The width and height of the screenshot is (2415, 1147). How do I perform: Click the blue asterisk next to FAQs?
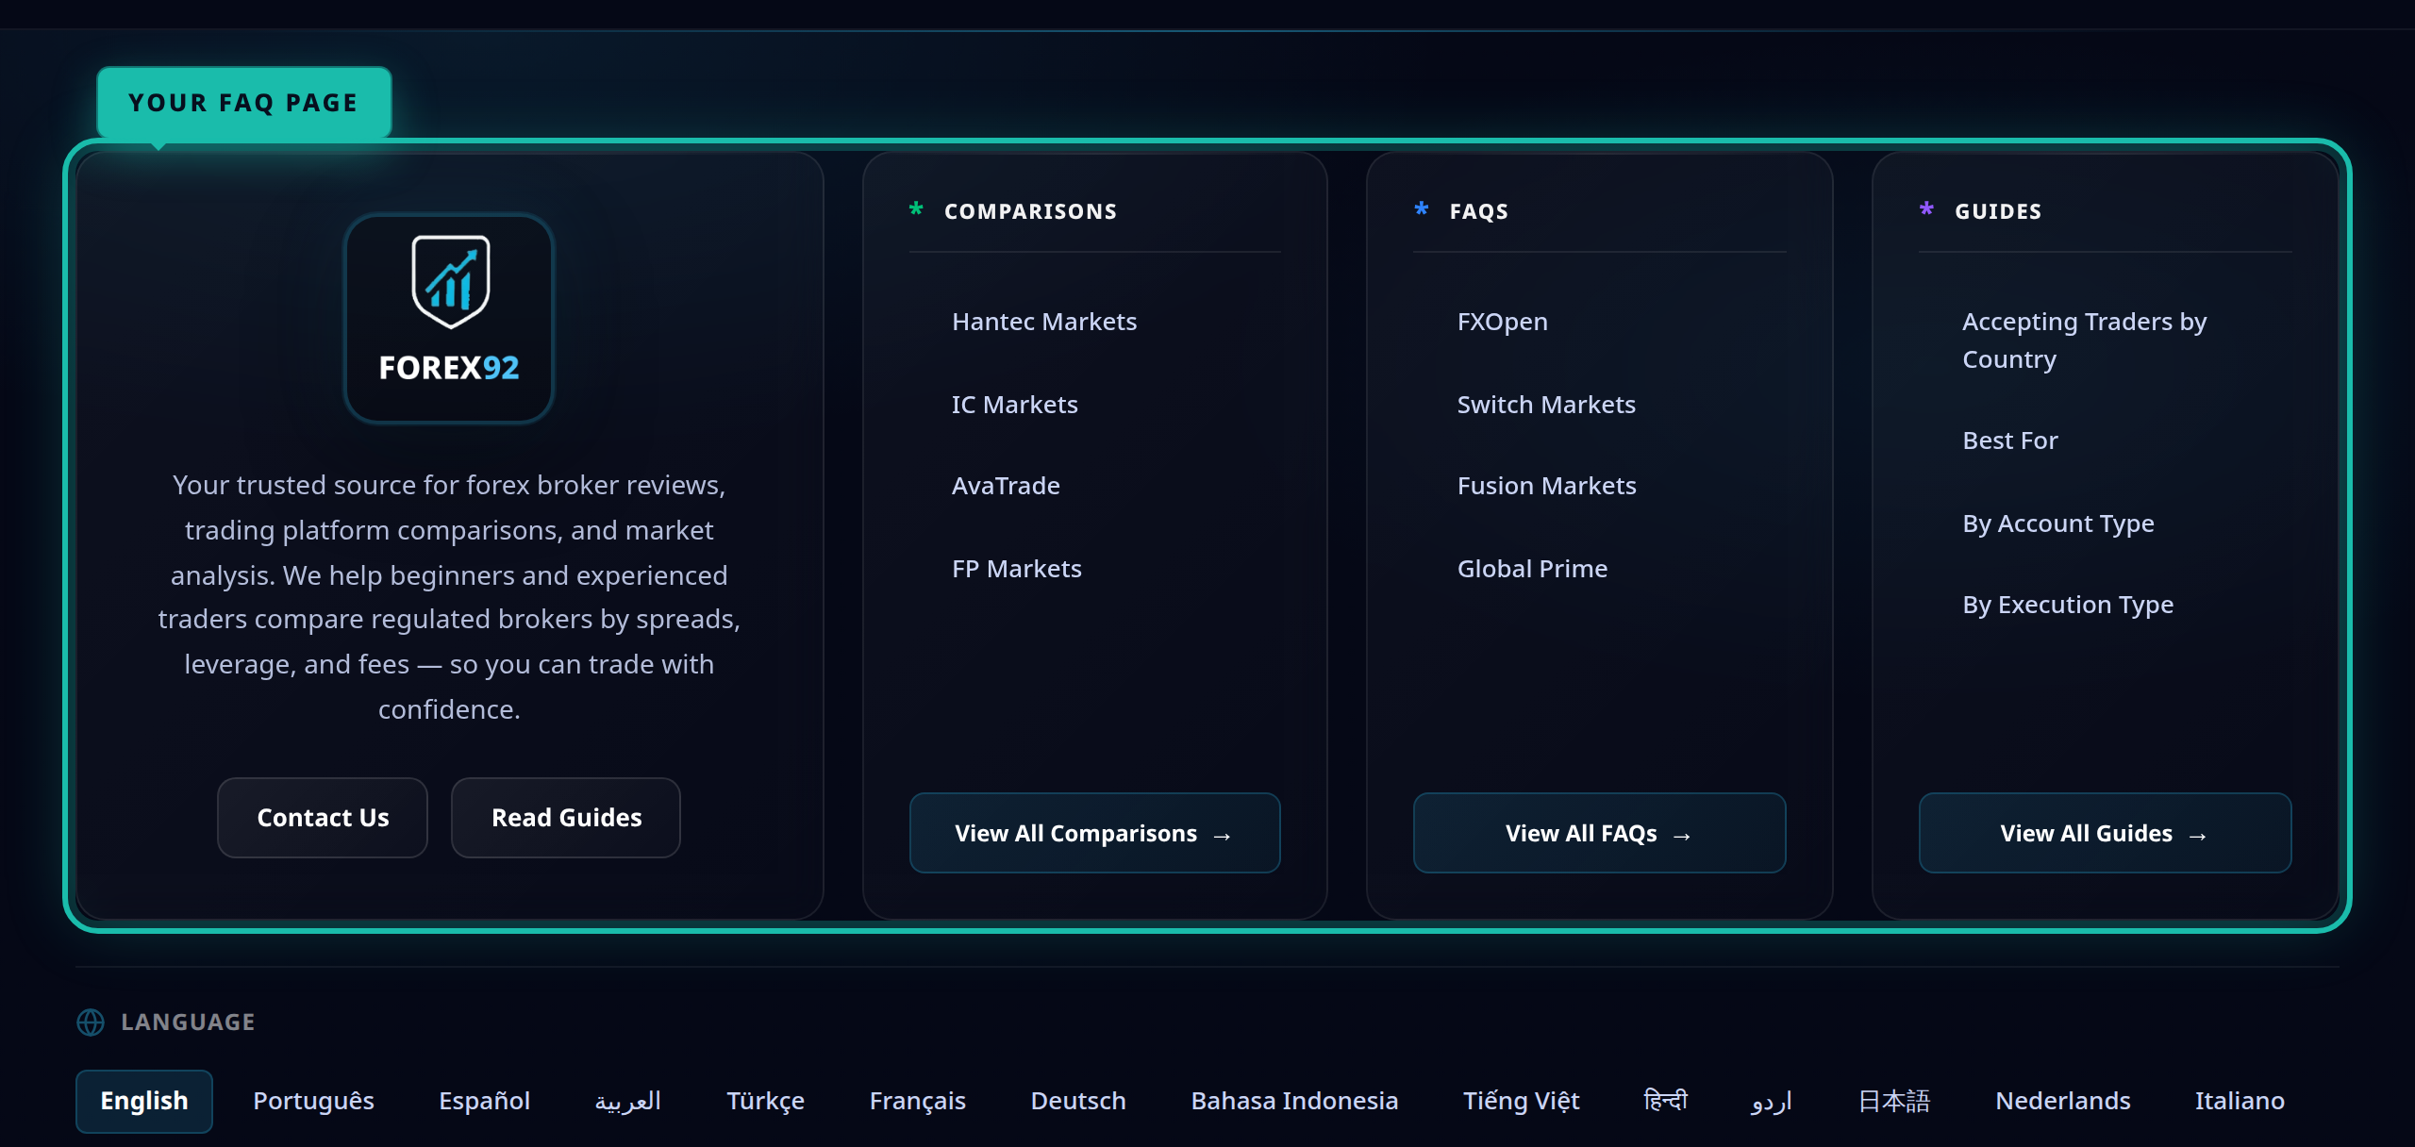tap(1422, 209)
